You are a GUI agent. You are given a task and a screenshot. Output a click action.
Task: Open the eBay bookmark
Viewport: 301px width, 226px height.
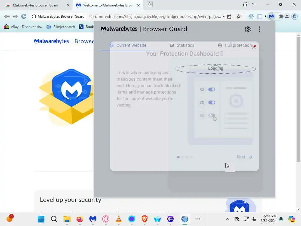[x=23, y=27]
